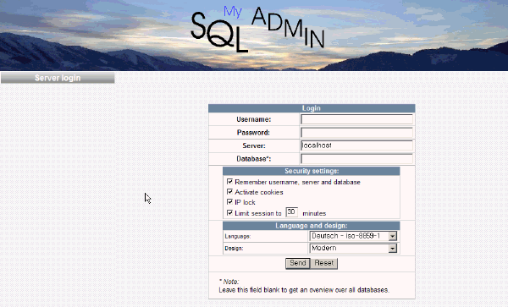The image size is (508, 307).
Task: Click the Username input field
Action: point(356,119)
